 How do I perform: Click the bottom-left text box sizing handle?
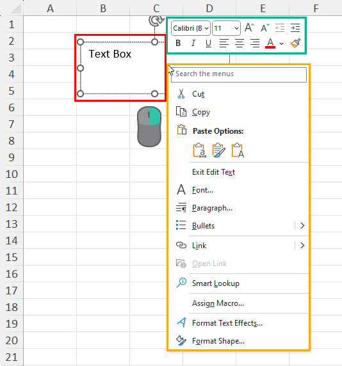point(80,94)
